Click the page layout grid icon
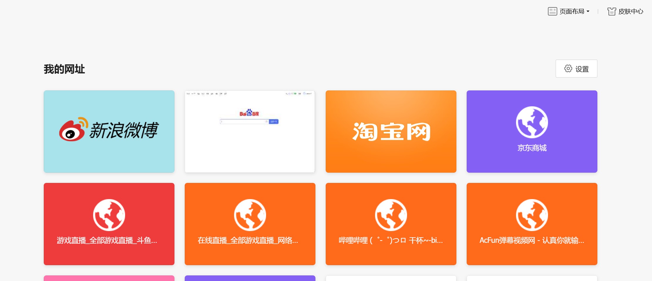 (x=552, y=11)
